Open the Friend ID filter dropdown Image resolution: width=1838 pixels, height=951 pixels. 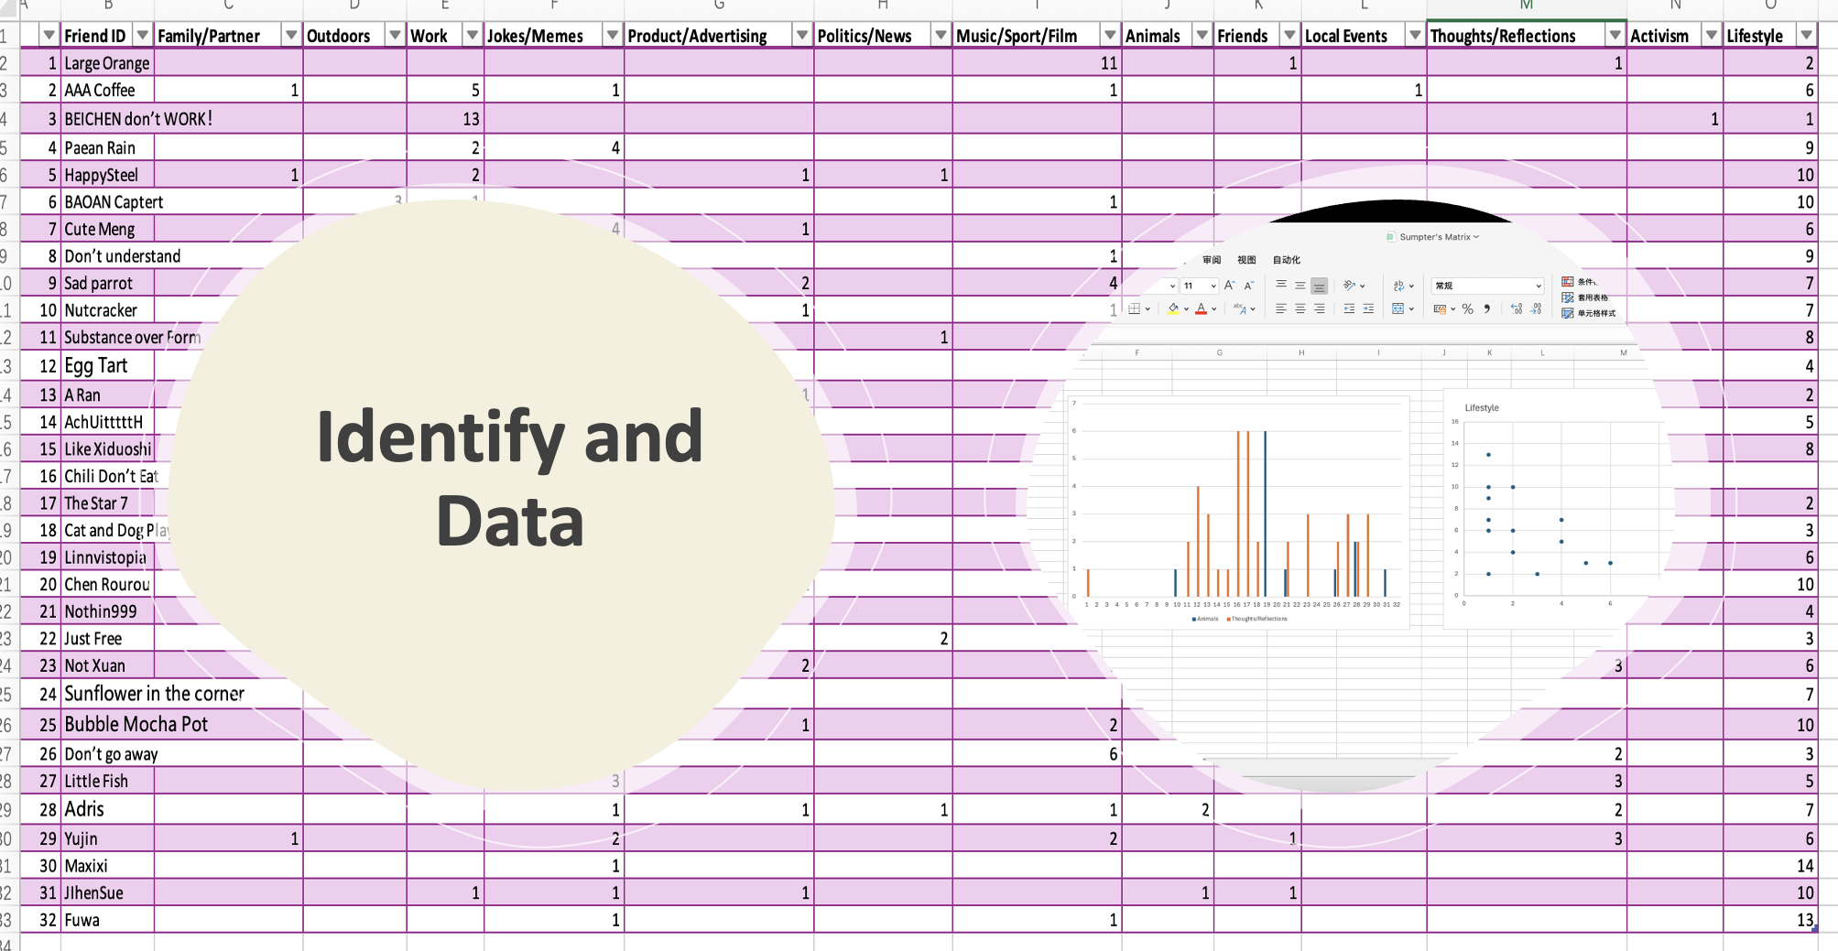(142, 36)
